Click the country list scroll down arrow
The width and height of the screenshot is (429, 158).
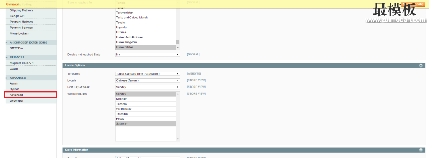tap(178, 48)
